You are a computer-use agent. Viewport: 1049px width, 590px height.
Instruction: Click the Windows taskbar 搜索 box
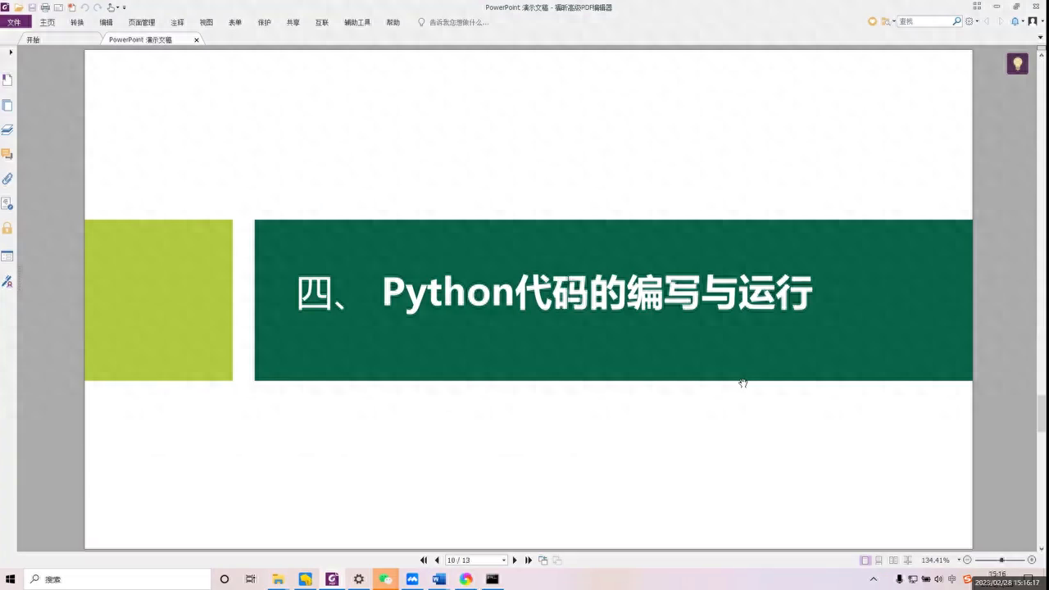coord(117,579)
